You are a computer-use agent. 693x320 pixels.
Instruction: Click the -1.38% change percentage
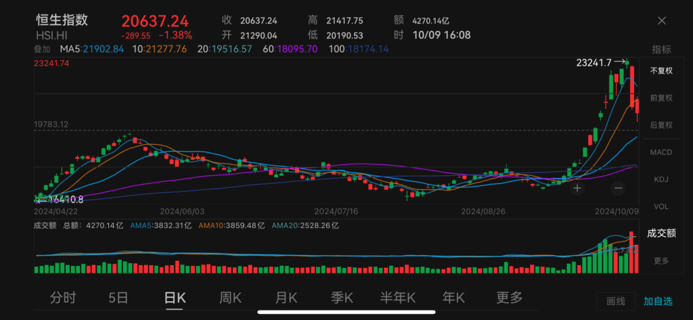pyautogui.click(x=175, y=35)
